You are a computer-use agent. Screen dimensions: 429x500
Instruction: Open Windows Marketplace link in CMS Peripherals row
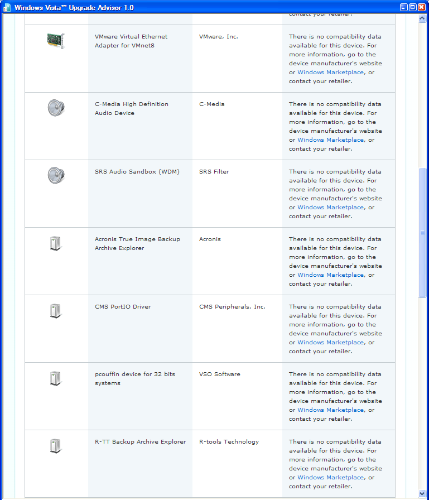[330, 343]
